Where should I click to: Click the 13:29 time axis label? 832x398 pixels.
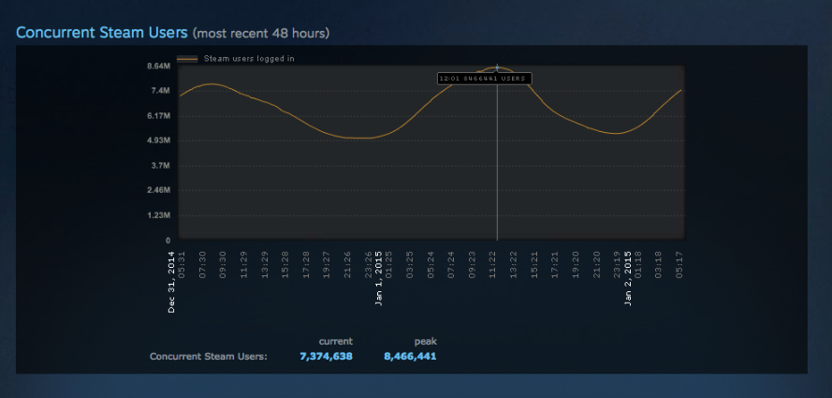tap(264, 264)
